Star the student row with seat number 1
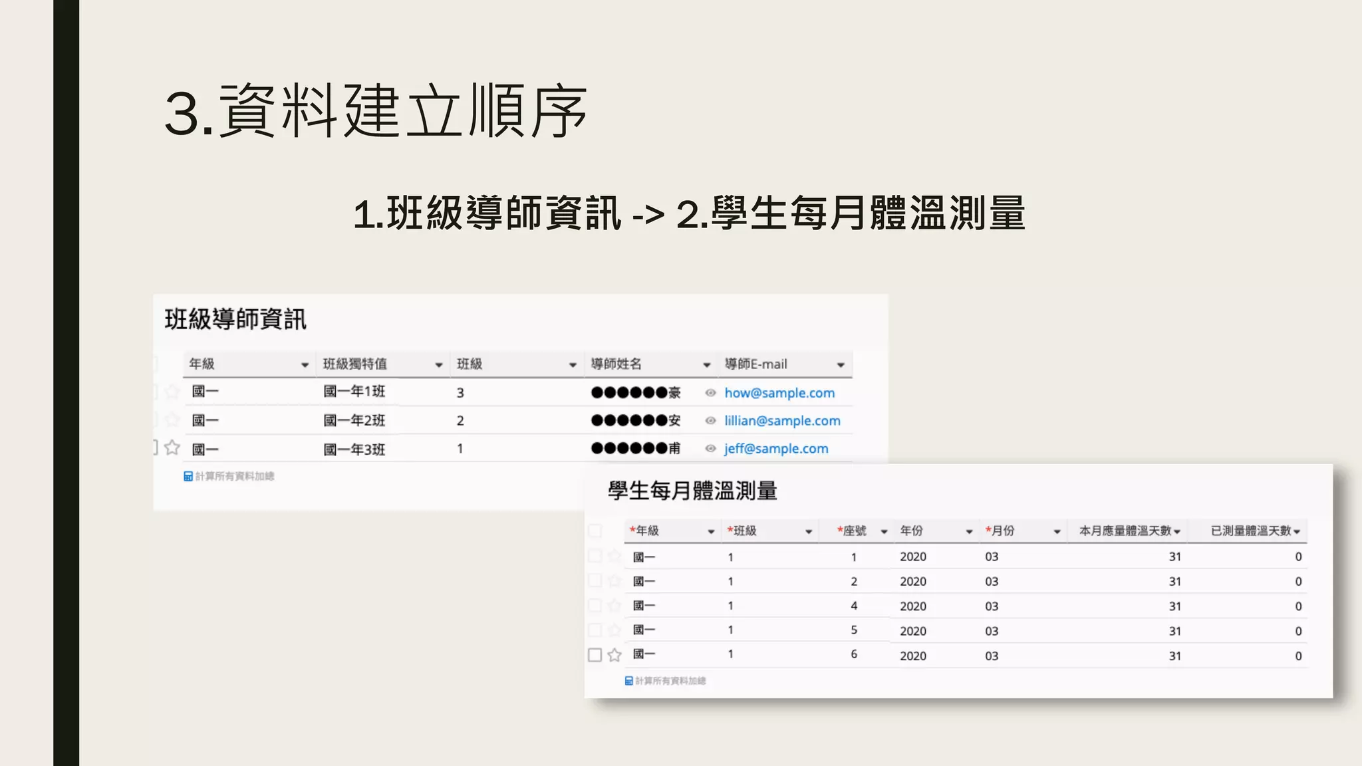The height and width of the screenshot is (766, 1362). pos(614,556)
